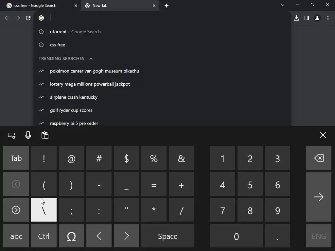The width and height of the screenshot is (335, 251).
Task: Tap the period key on numpad
Action: tap(277, 236)
